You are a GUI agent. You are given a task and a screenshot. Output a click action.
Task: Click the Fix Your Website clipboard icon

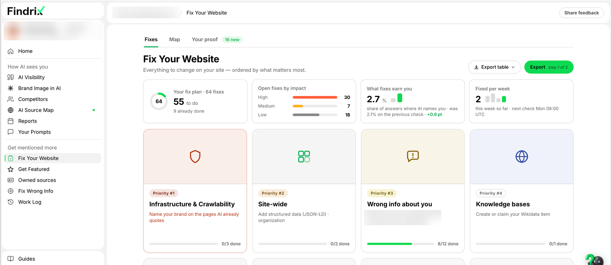[11, 158]
